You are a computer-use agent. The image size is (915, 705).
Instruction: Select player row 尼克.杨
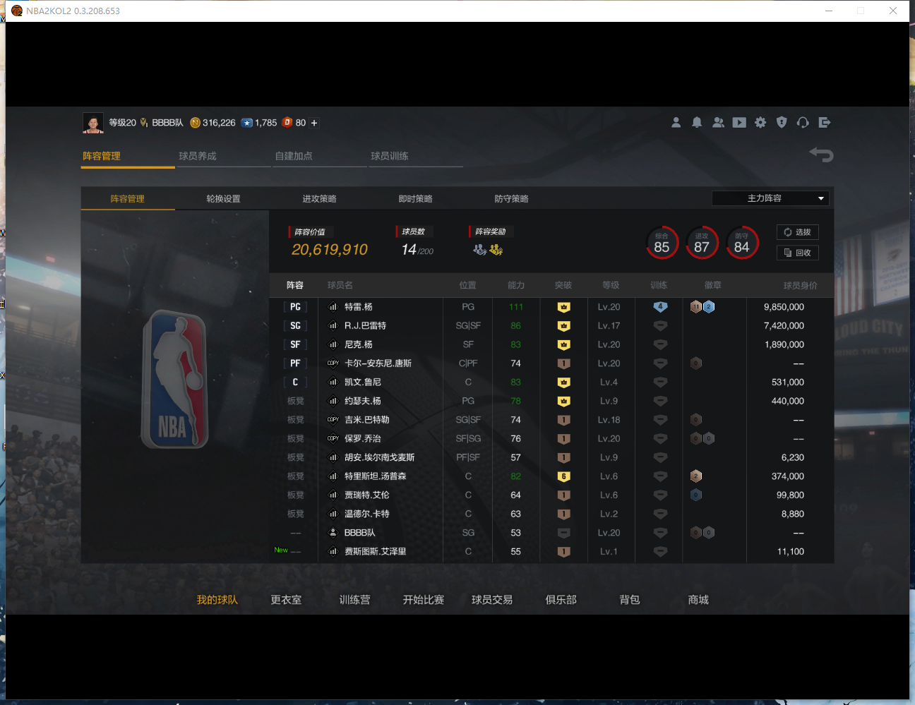pyautogui.click(x=551, y=345)
